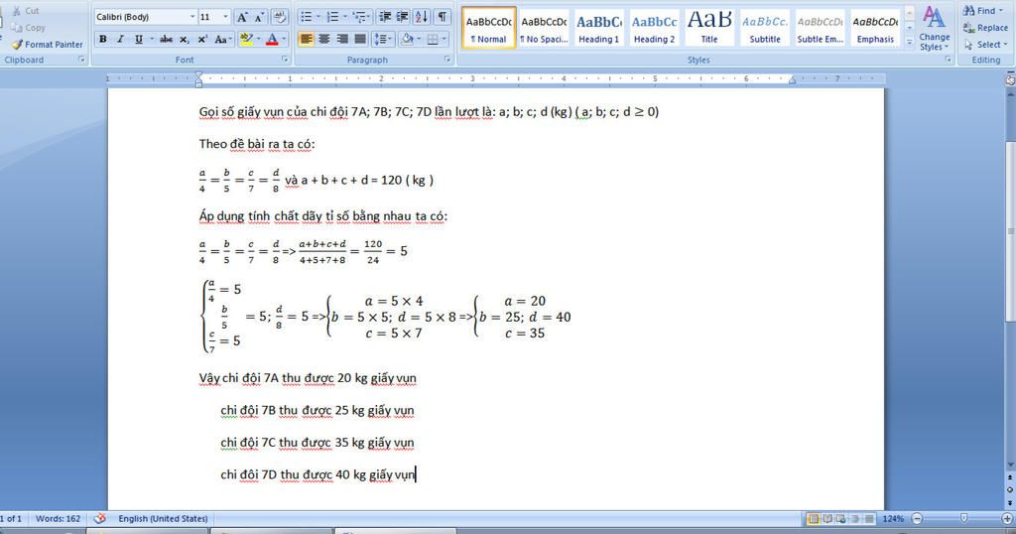Grow the font size
The height and width of the screenshot is (534, 1016).
[242, 17]
